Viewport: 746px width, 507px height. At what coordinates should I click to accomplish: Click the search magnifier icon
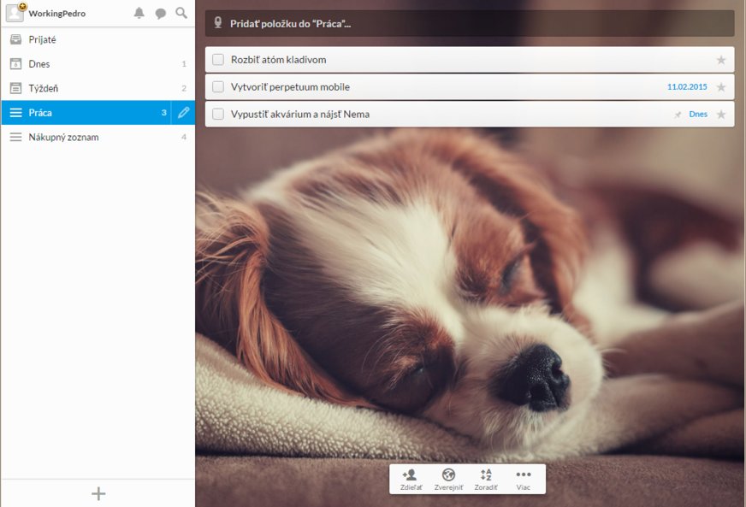181,14
